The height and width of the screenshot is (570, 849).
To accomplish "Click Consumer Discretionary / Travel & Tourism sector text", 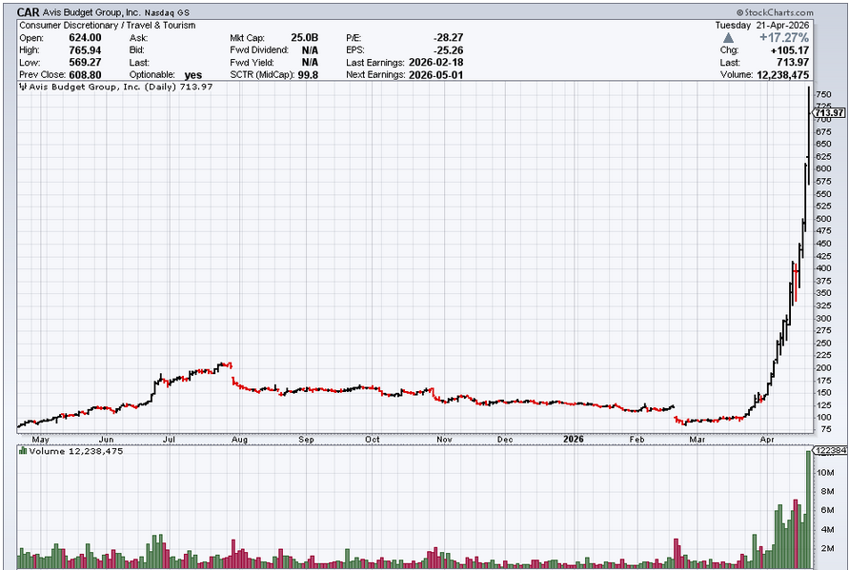I will point(108,26).
